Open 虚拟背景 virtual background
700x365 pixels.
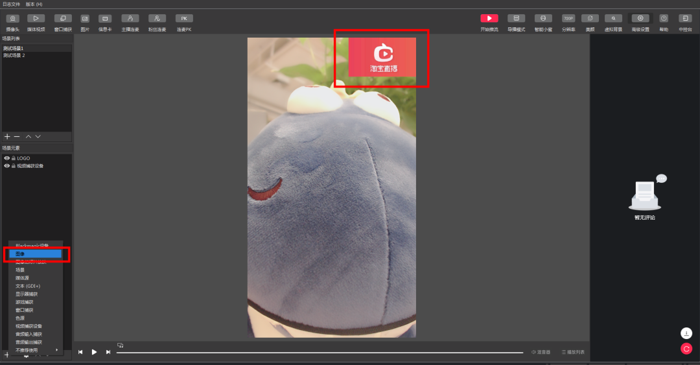[613, 22]
